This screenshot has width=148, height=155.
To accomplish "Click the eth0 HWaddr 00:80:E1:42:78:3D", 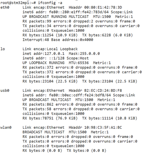I will coord(95,7).
